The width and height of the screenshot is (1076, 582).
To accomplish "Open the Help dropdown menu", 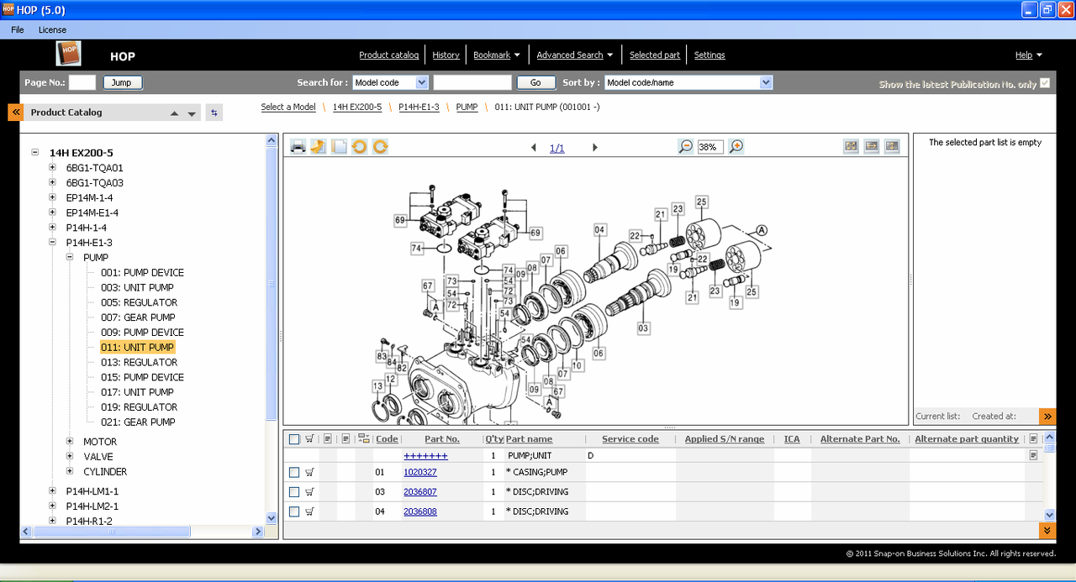I will 1028,55.
